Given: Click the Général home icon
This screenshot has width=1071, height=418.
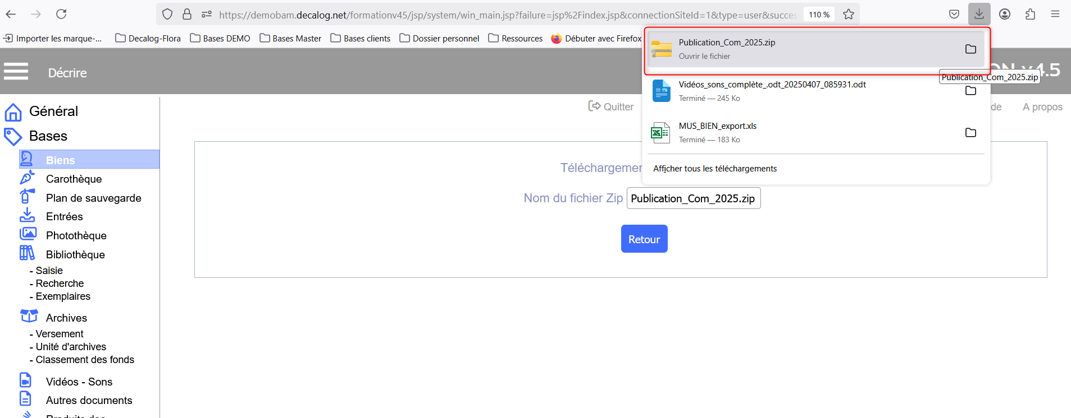Looking at the screenshot, I should click(13, 112).
